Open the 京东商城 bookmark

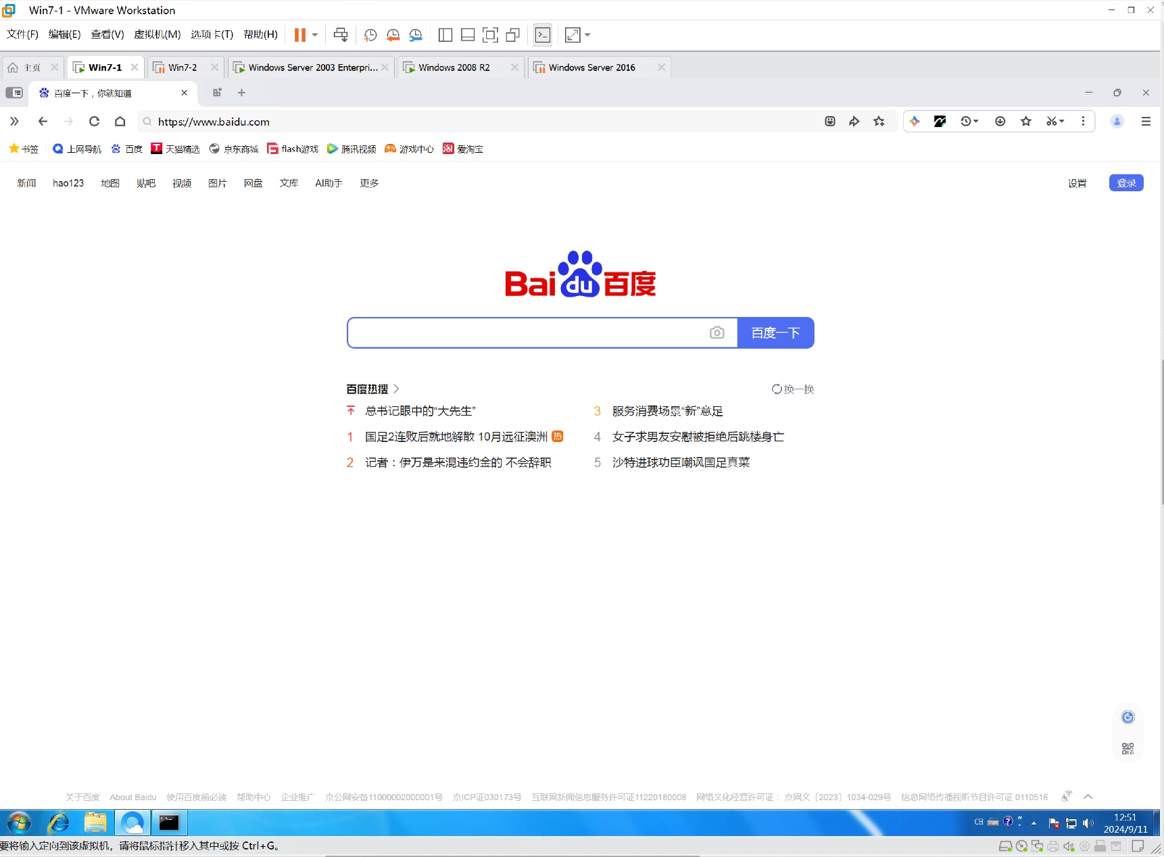point(234,149)
